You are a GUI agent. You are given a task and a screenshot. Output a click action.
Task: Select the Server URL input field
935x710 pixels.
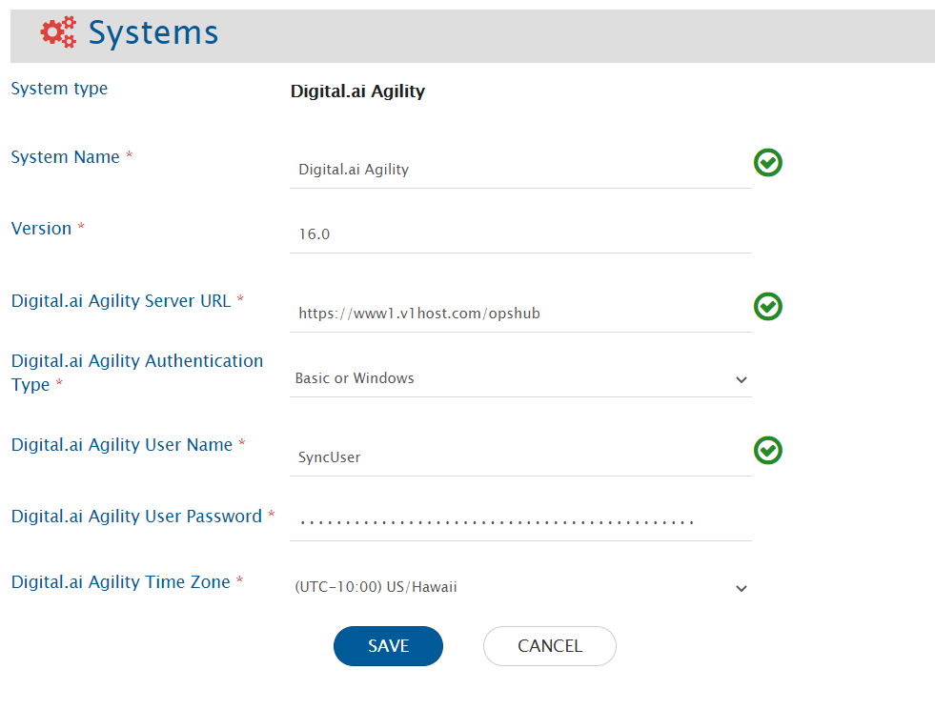pyautogui.click(x=519, y=313)
